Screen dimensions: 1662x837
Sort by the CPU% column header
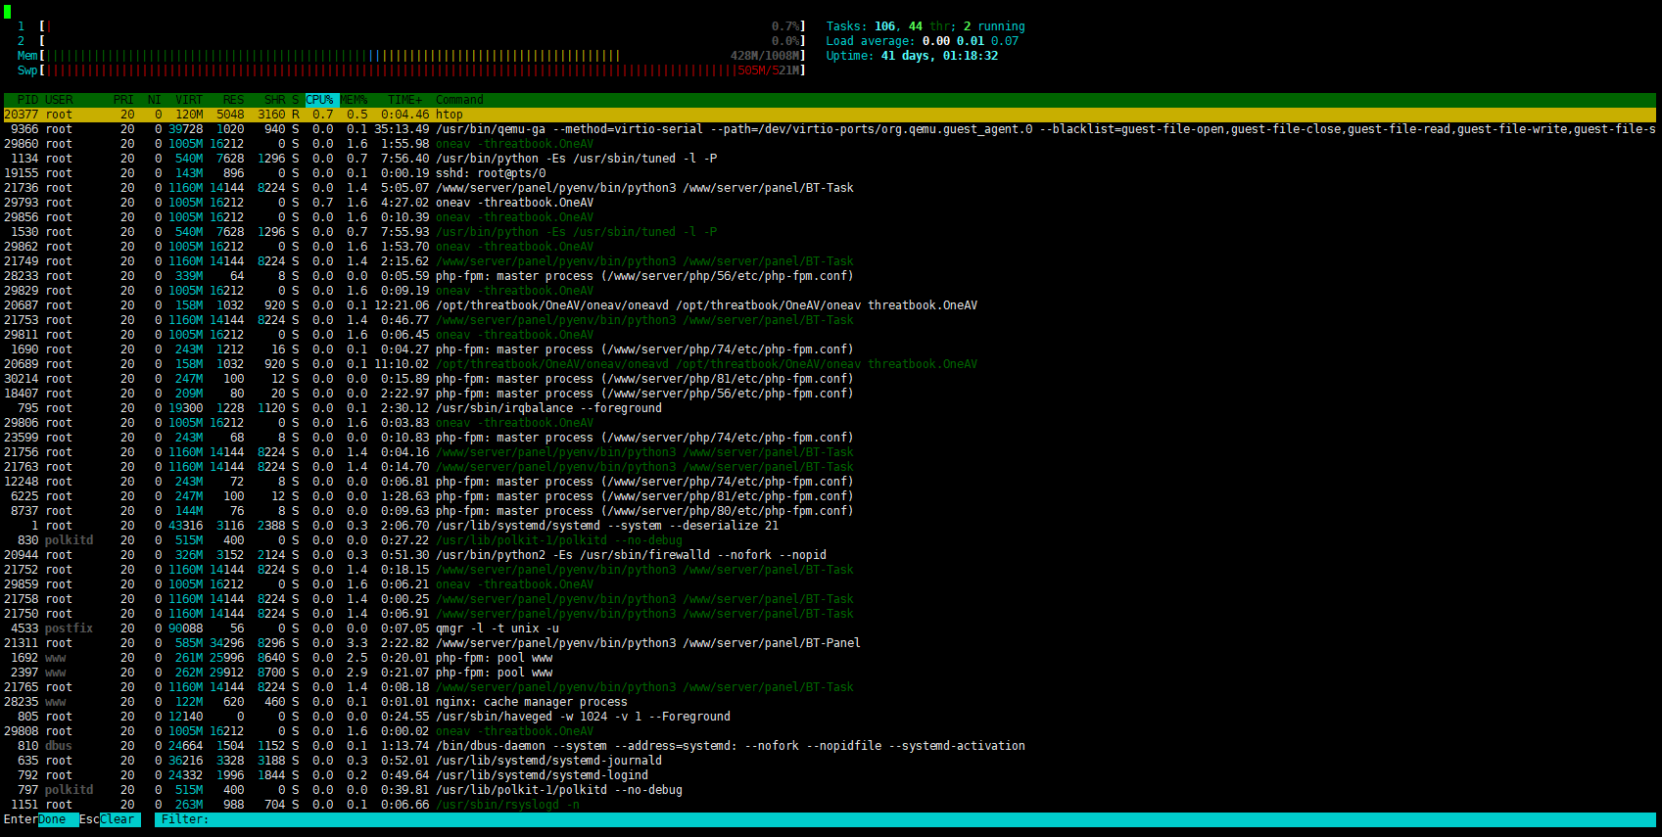(322, 100)
